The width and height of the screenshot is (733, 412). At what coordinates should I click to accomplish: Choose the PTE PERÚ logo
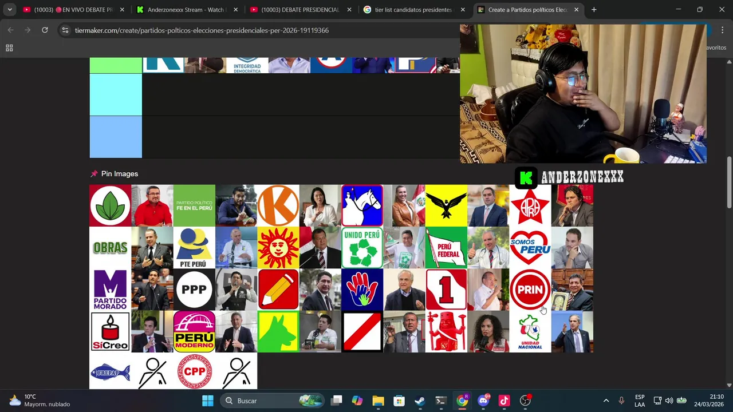point(194,248)
